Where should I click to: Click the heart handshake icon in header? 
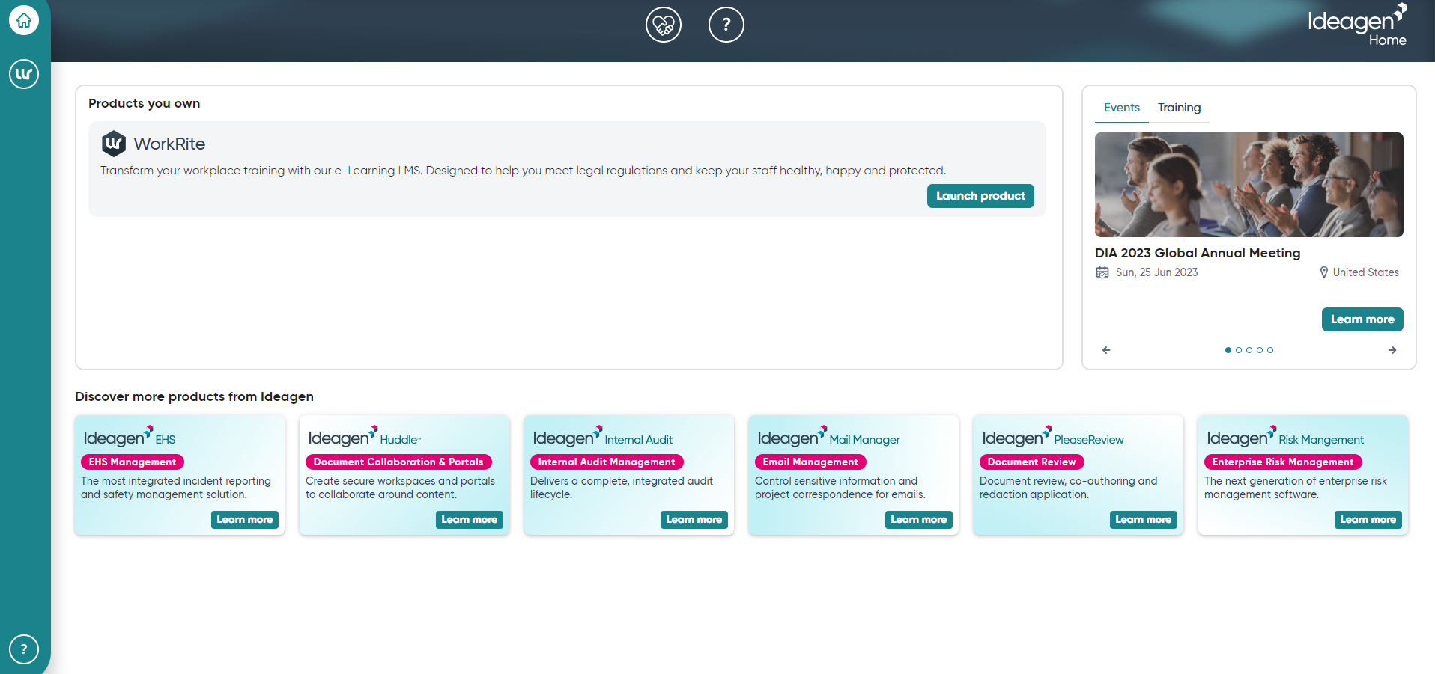pos(664,25)
